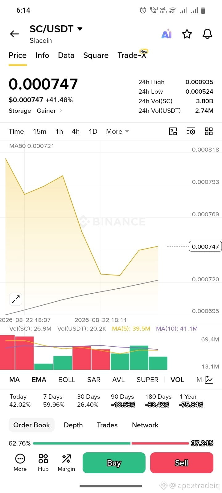Open the Gainer category tag
222x493 pixels.
click(46, 111)
